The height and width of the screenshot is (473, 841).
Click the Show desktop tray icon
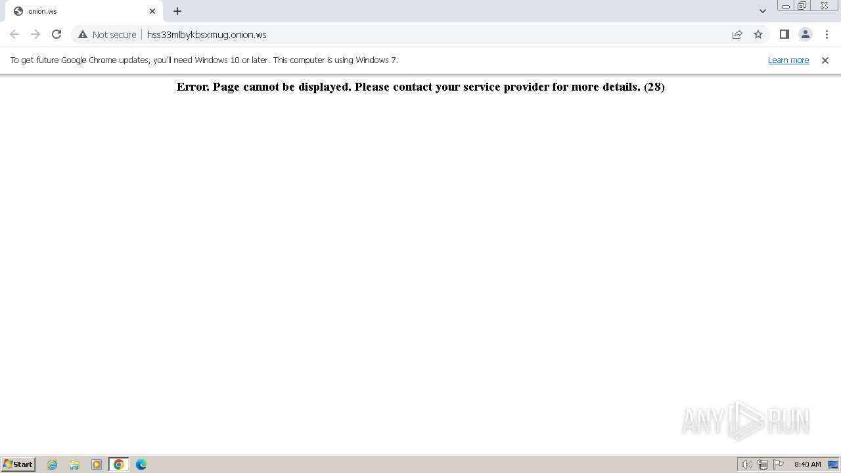833,464
